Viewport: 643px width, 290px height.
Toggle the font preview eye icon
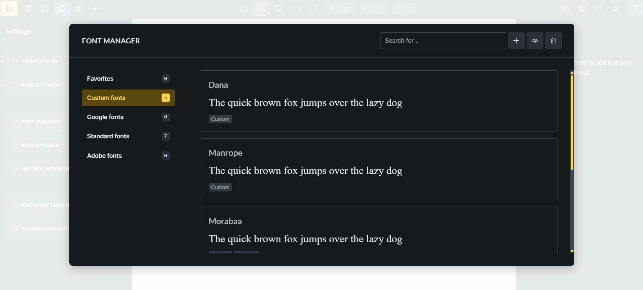pyautogui.click(x=535, y=41)
